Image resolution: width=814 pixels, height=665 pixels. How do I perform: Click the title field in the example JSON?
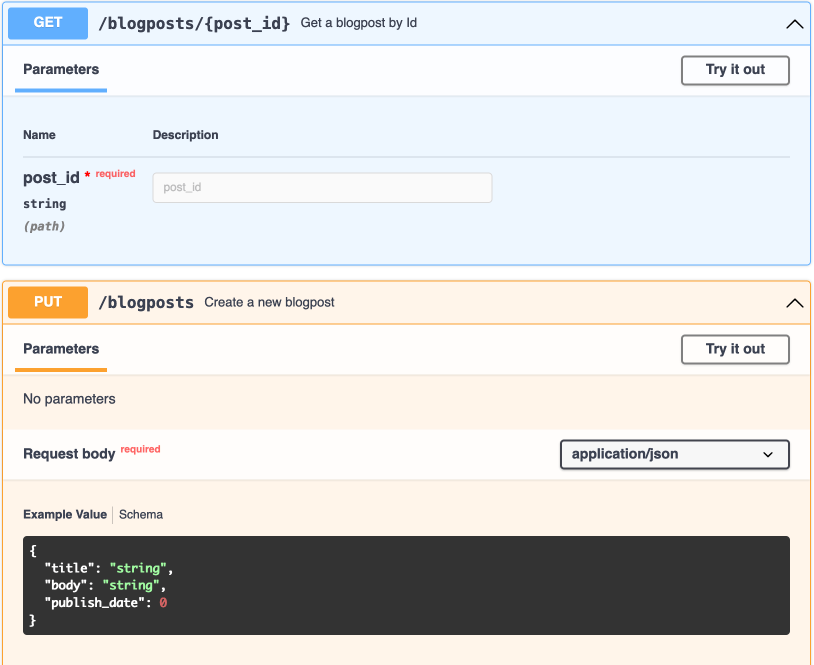coord(70,568)
